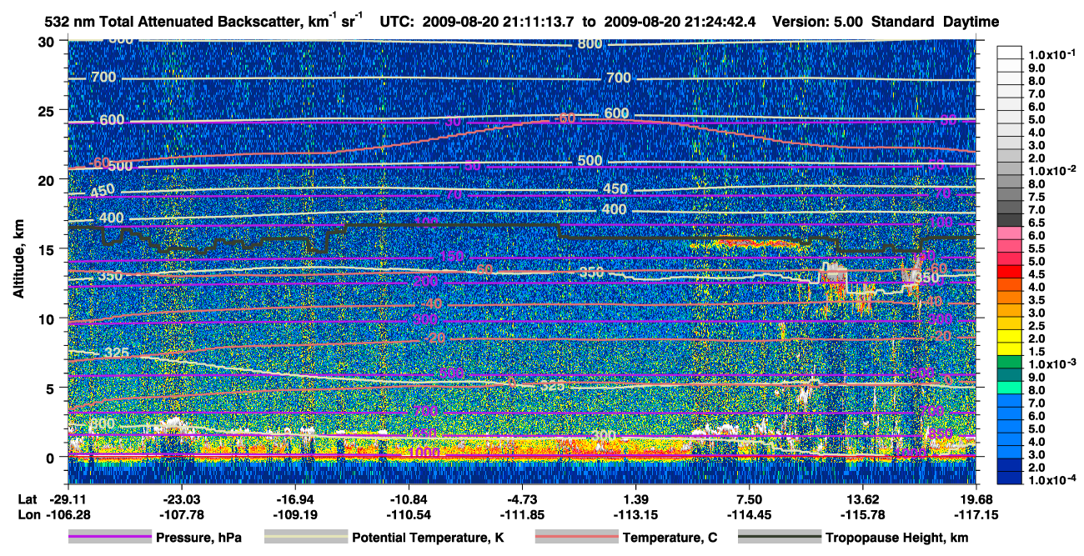
Task: Click the longitude value '-115.78'
Action: pyautogui.click(x=863, y=514)
